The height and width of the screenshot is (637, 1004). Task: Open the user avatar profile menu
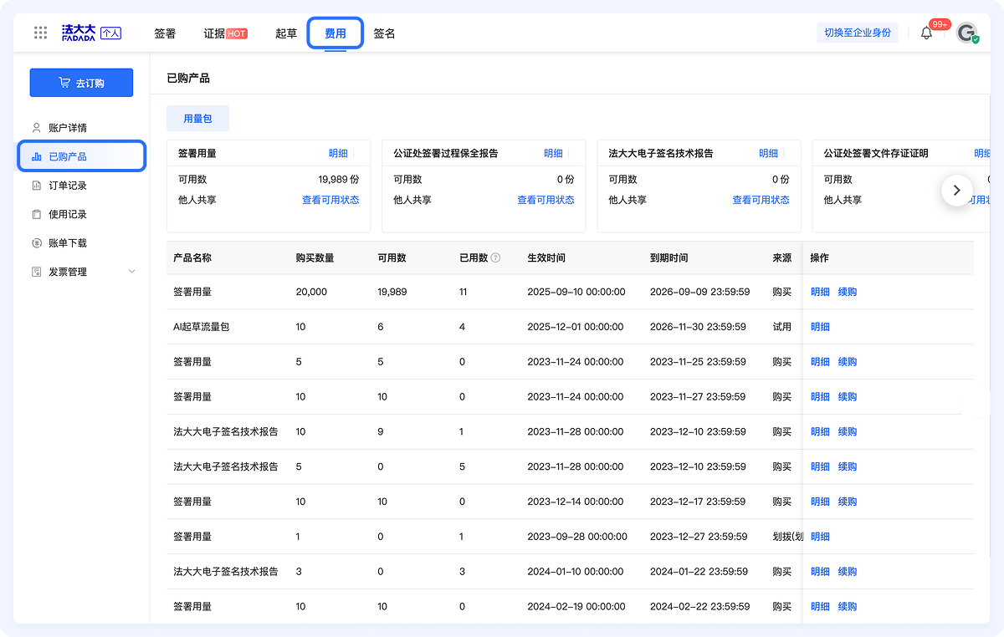tap(967, 33)
